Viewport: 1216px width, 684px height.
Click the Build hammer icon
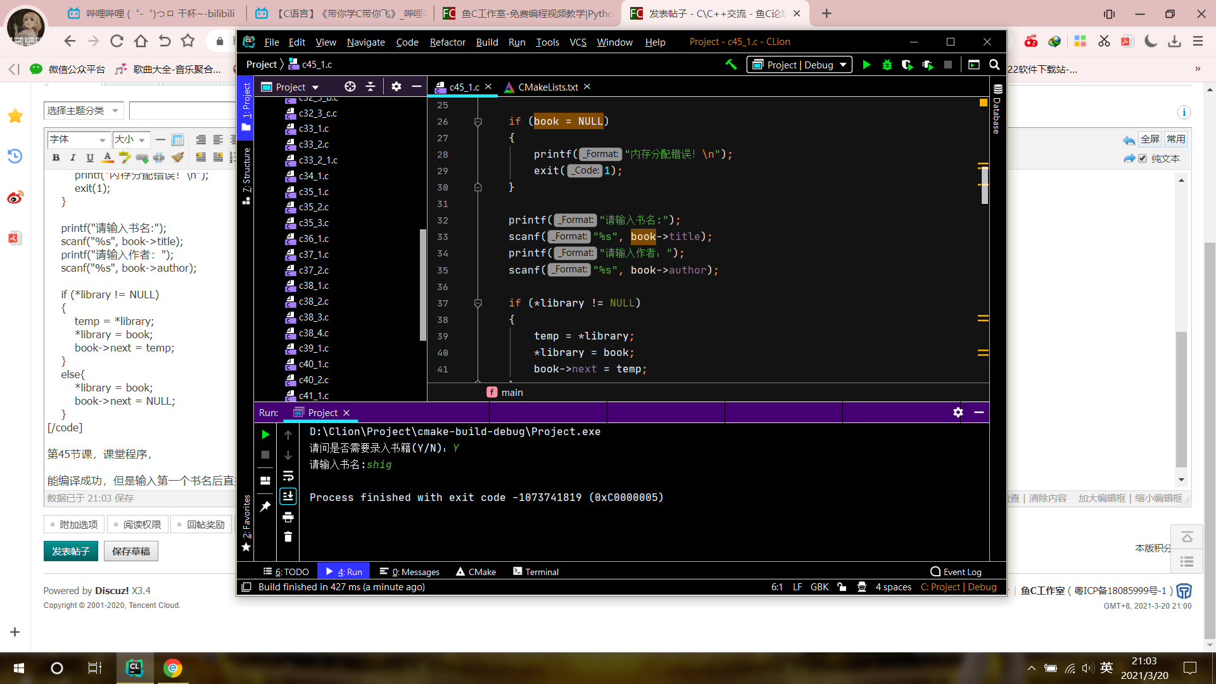point(731,65)
